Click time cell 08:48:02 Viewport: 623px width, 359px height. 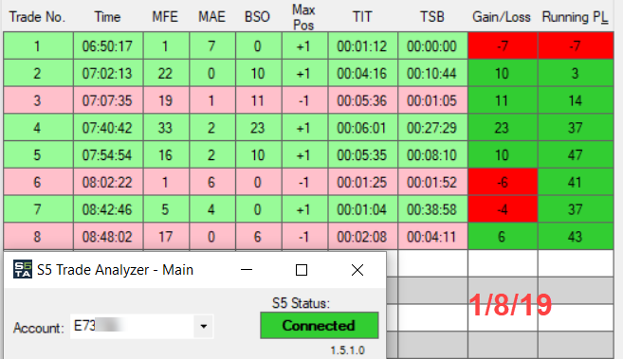[108, 237]
